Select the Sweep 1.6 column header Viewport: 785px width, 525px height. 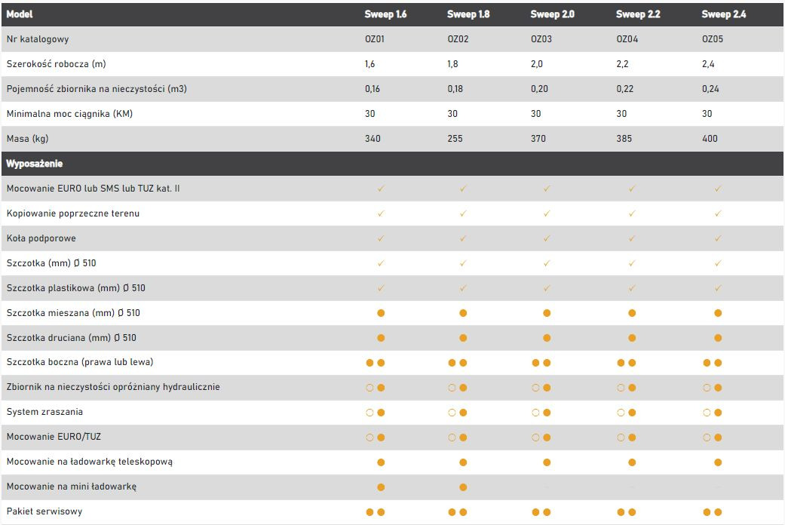[385, 14]
